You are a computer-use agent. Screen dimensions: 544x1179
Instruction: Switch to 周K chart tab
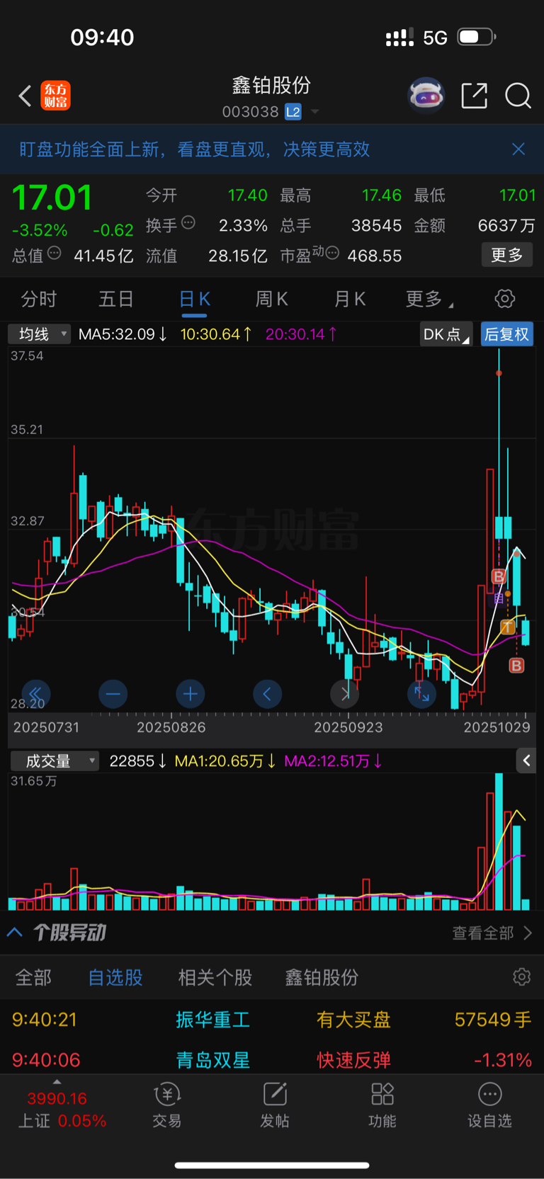(x=271, y=300)
